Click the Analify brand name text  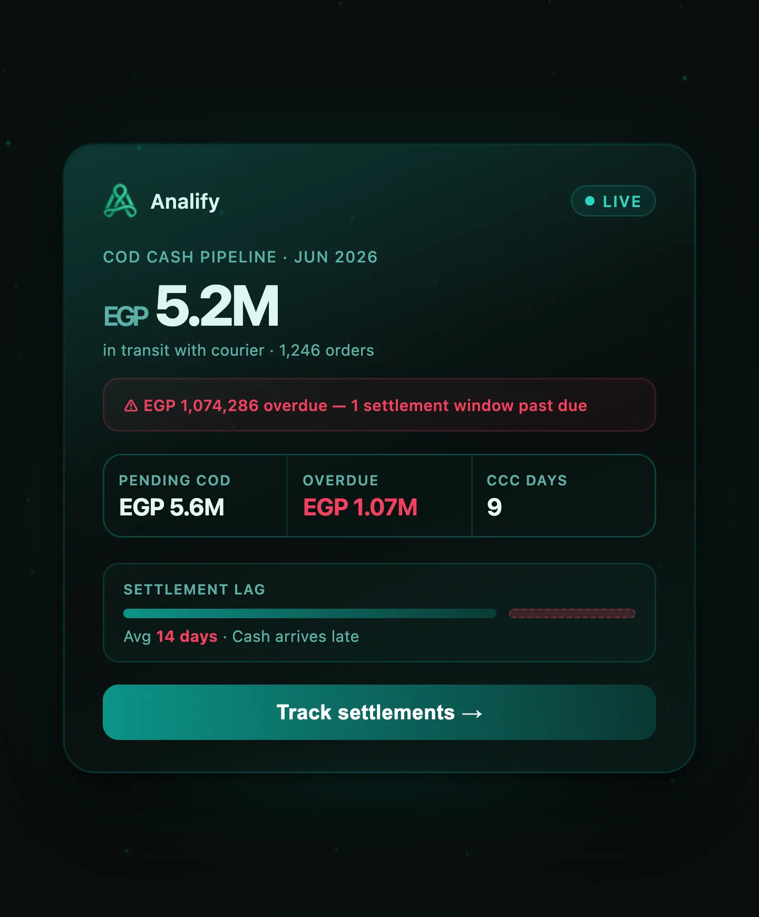185,202
